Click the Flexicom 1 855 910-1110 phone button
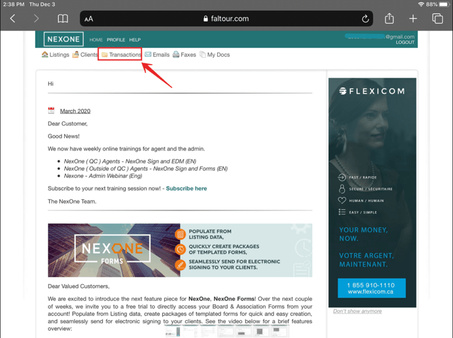This screenshot has height=338, width=453. pos(372,288)
